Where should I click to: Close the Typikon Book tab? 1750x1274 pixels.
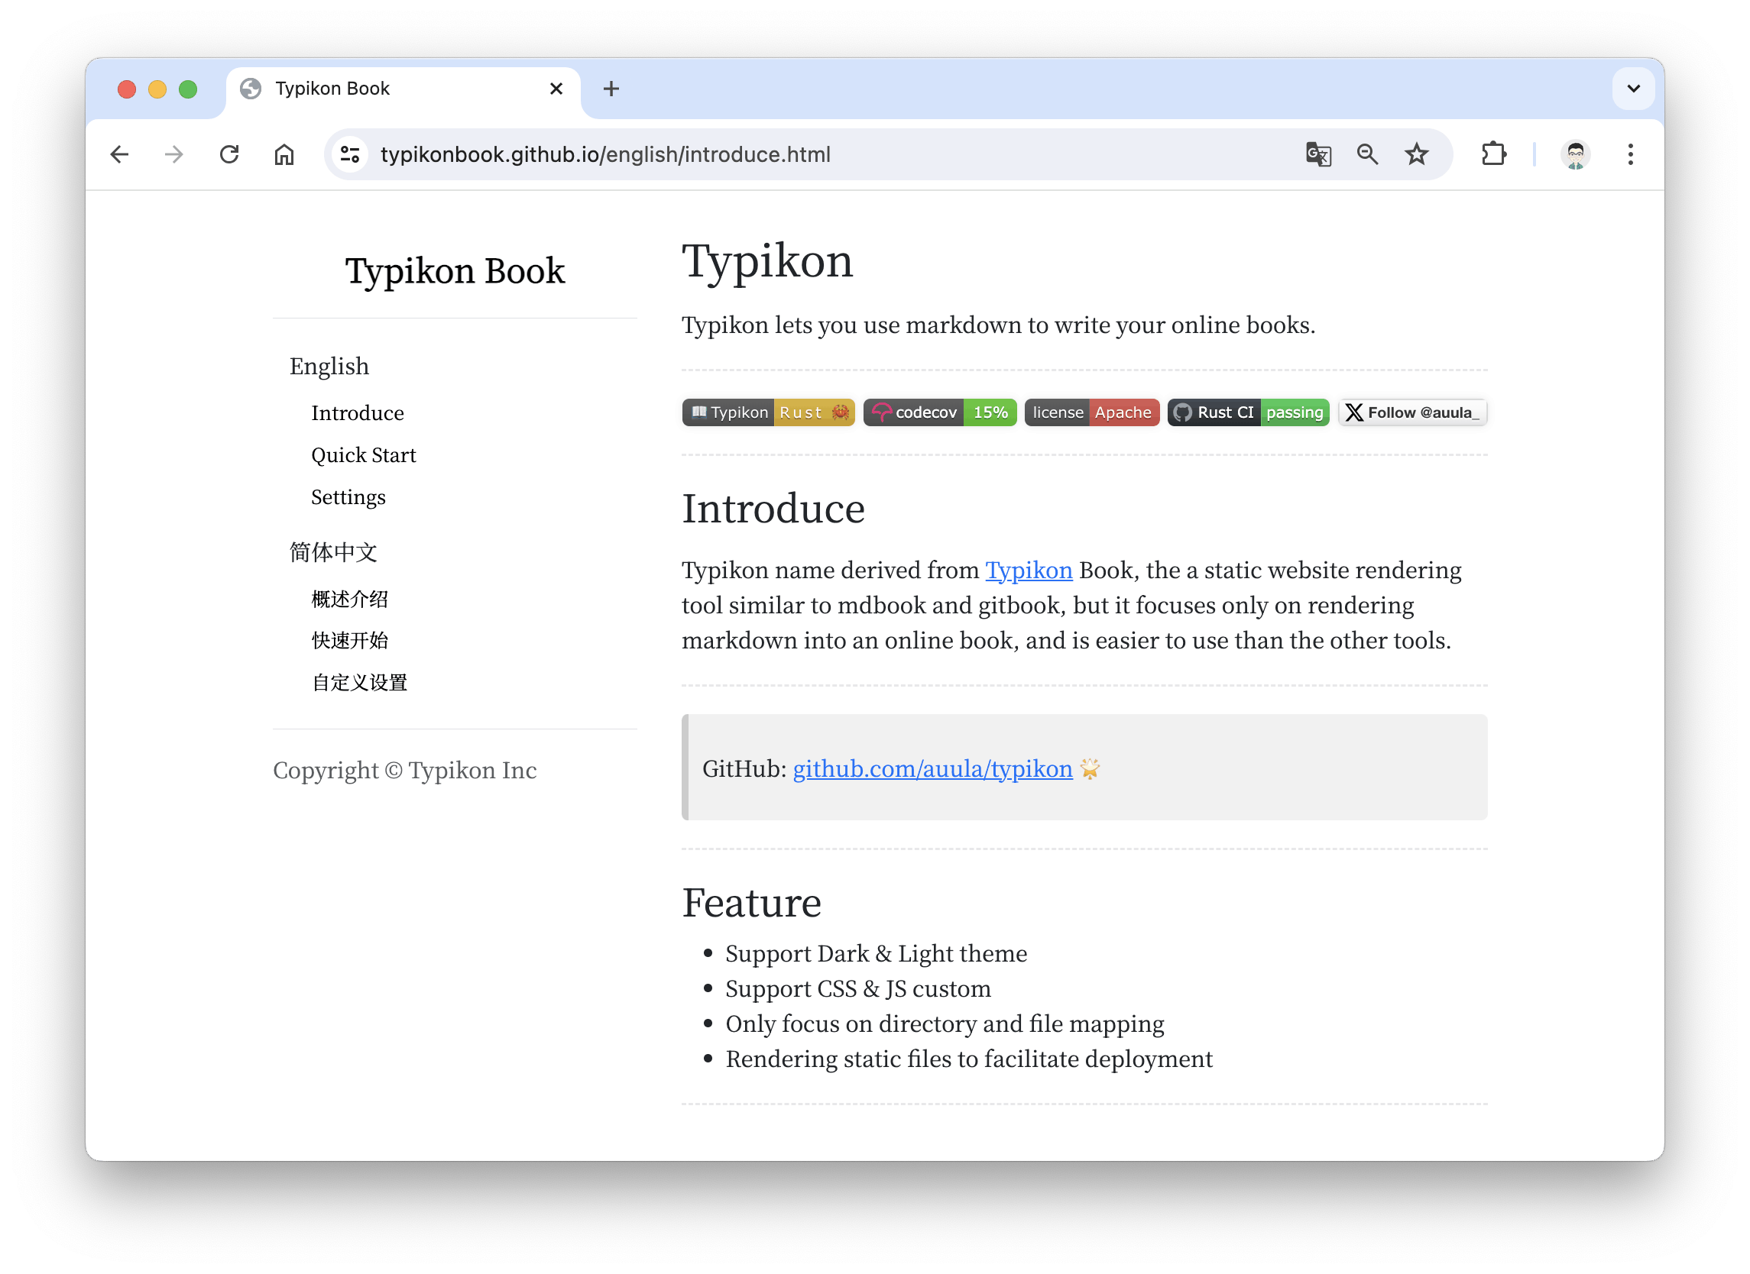[x=556, y=89]
